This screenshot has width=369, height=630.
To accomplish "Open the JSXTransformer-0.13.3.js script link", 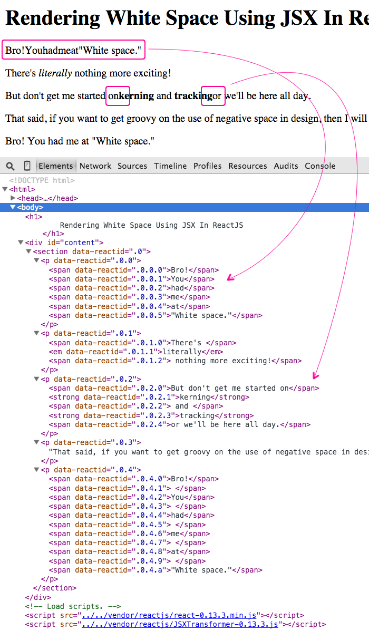I will pyautogui.click(x=179, y=624).
